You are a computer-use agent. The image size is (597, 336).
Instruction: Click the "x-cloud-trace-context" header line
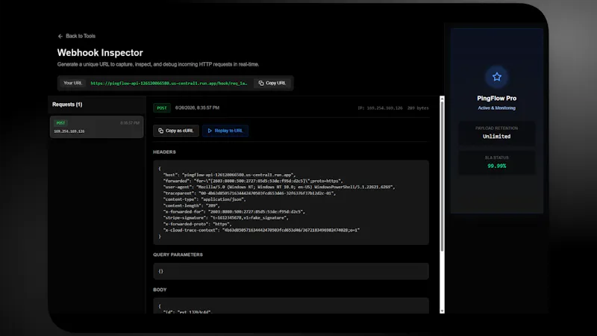coord(261,230)
